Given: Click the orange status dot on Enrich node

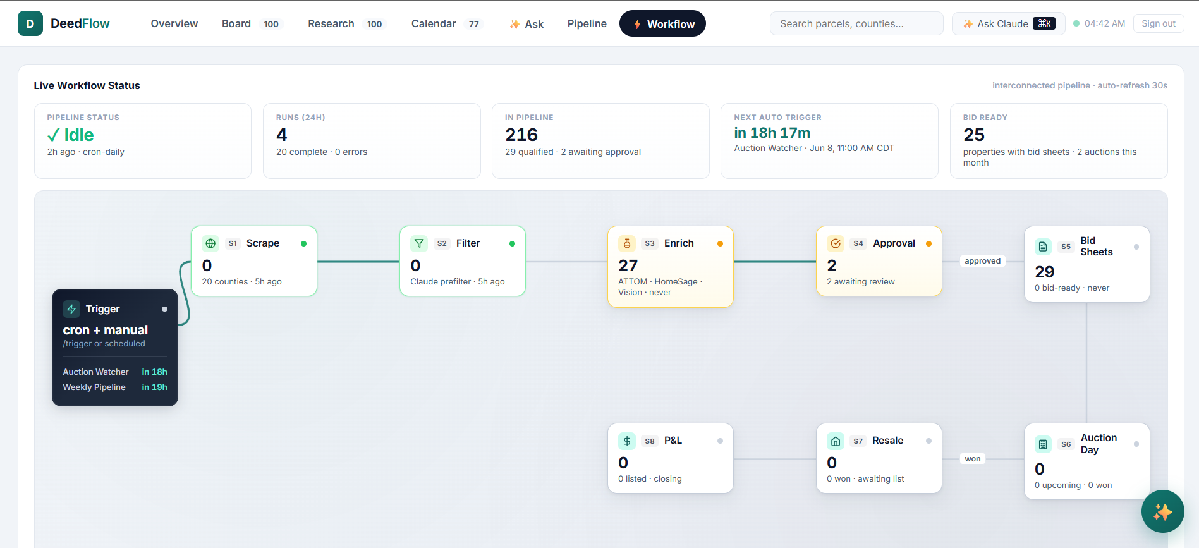Looking at the screenshot, I should pos(721,243).
